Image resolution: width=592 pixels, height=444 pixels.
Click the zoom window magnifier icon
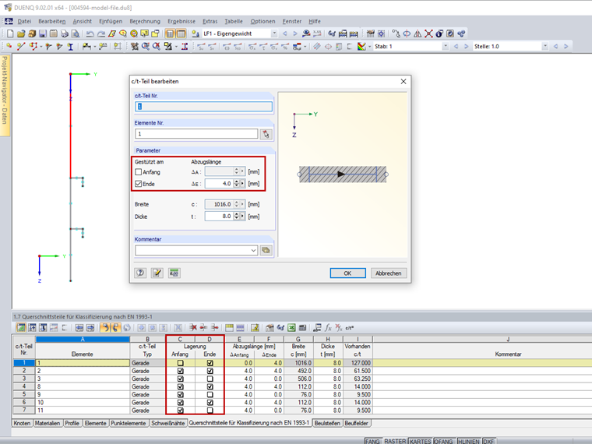[146, 47]
